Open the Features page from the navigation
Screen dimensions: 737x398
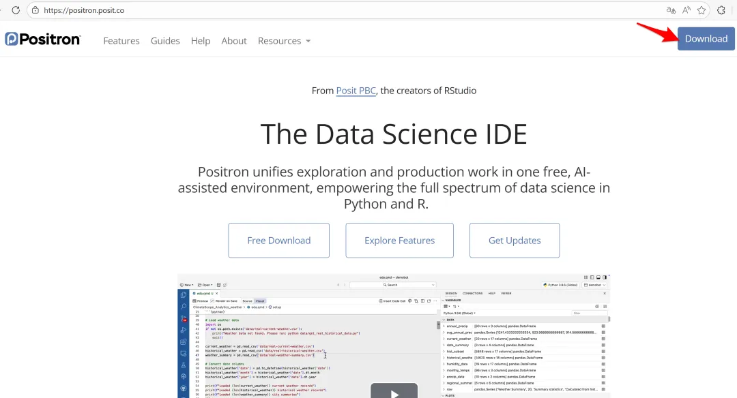[121, 41]
